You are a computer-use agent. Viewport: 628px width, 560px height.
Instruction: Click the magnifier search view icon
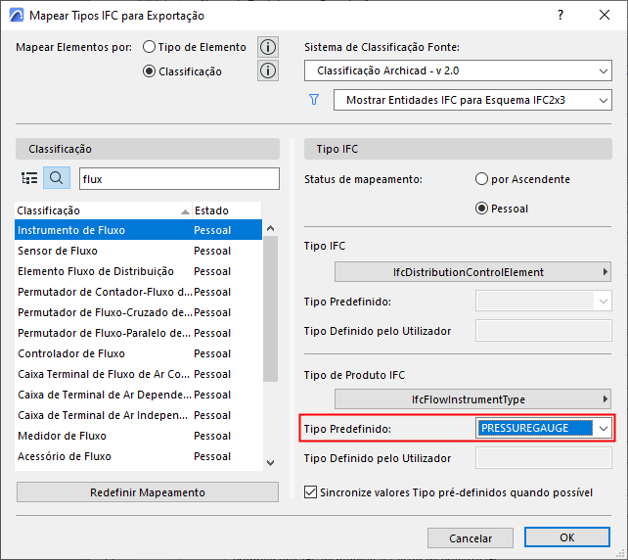[57, 178]
